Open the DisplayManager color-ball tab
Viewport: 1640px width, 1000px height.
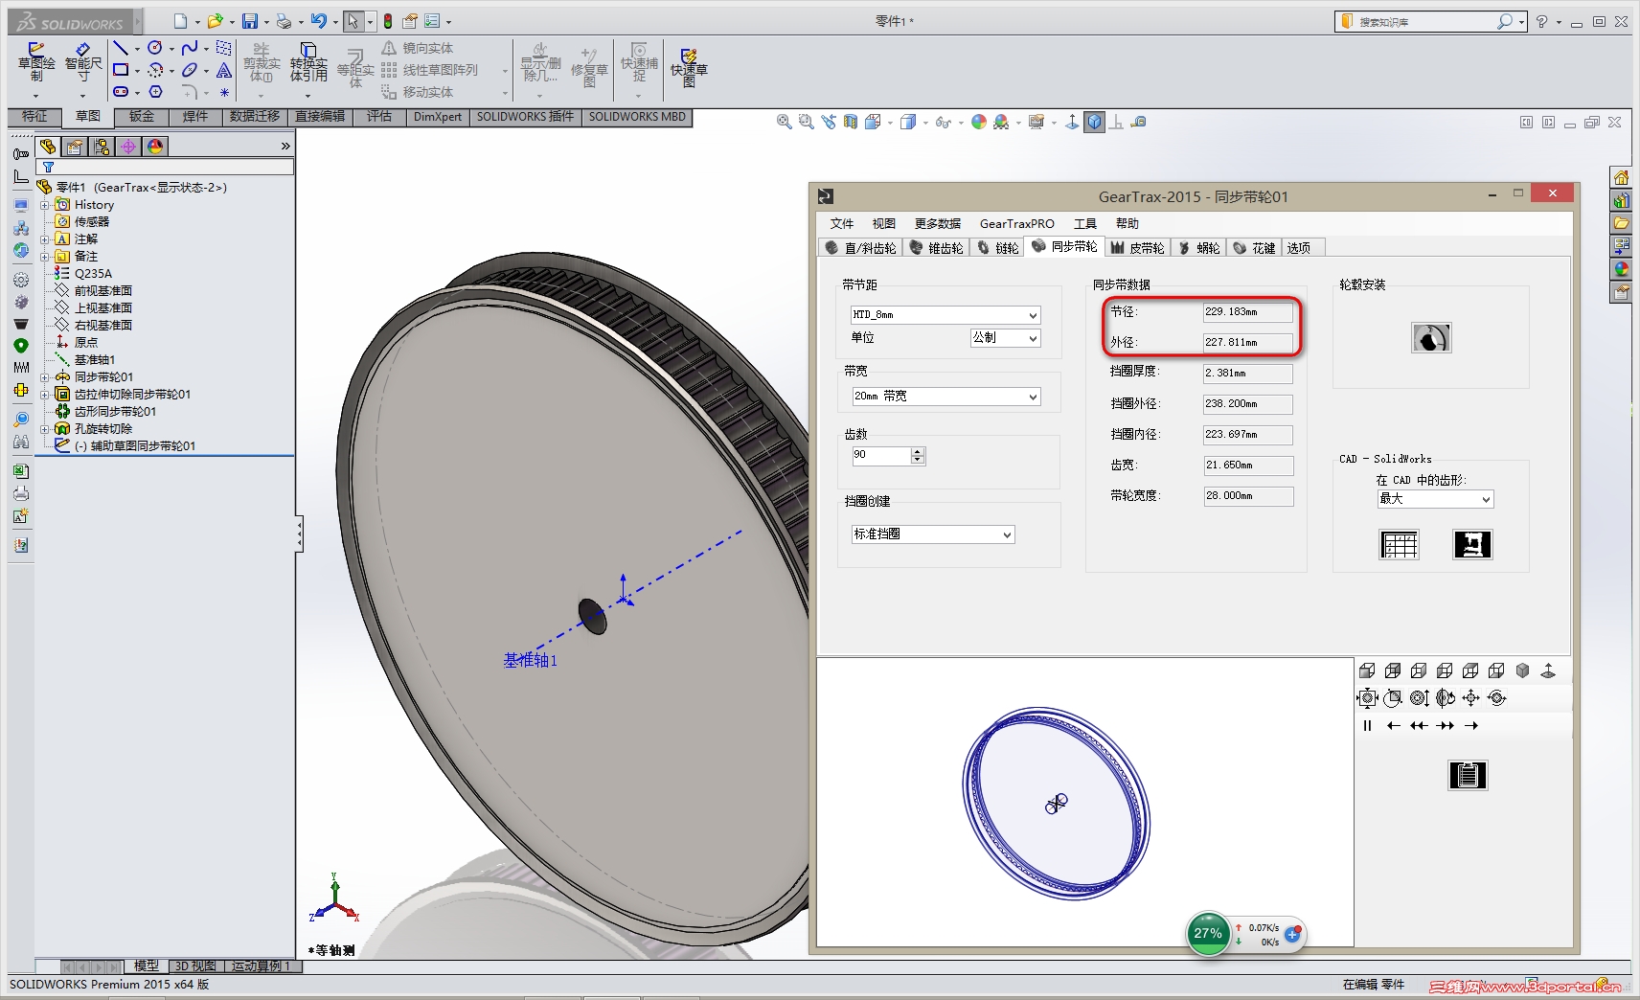coord(155,147)
